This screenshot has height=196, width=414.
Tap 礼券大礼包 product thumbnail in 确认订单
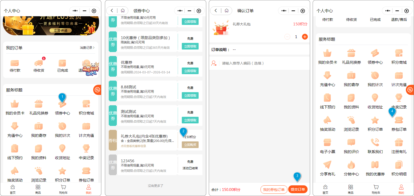pyautogui.click(x=220, y=28)
